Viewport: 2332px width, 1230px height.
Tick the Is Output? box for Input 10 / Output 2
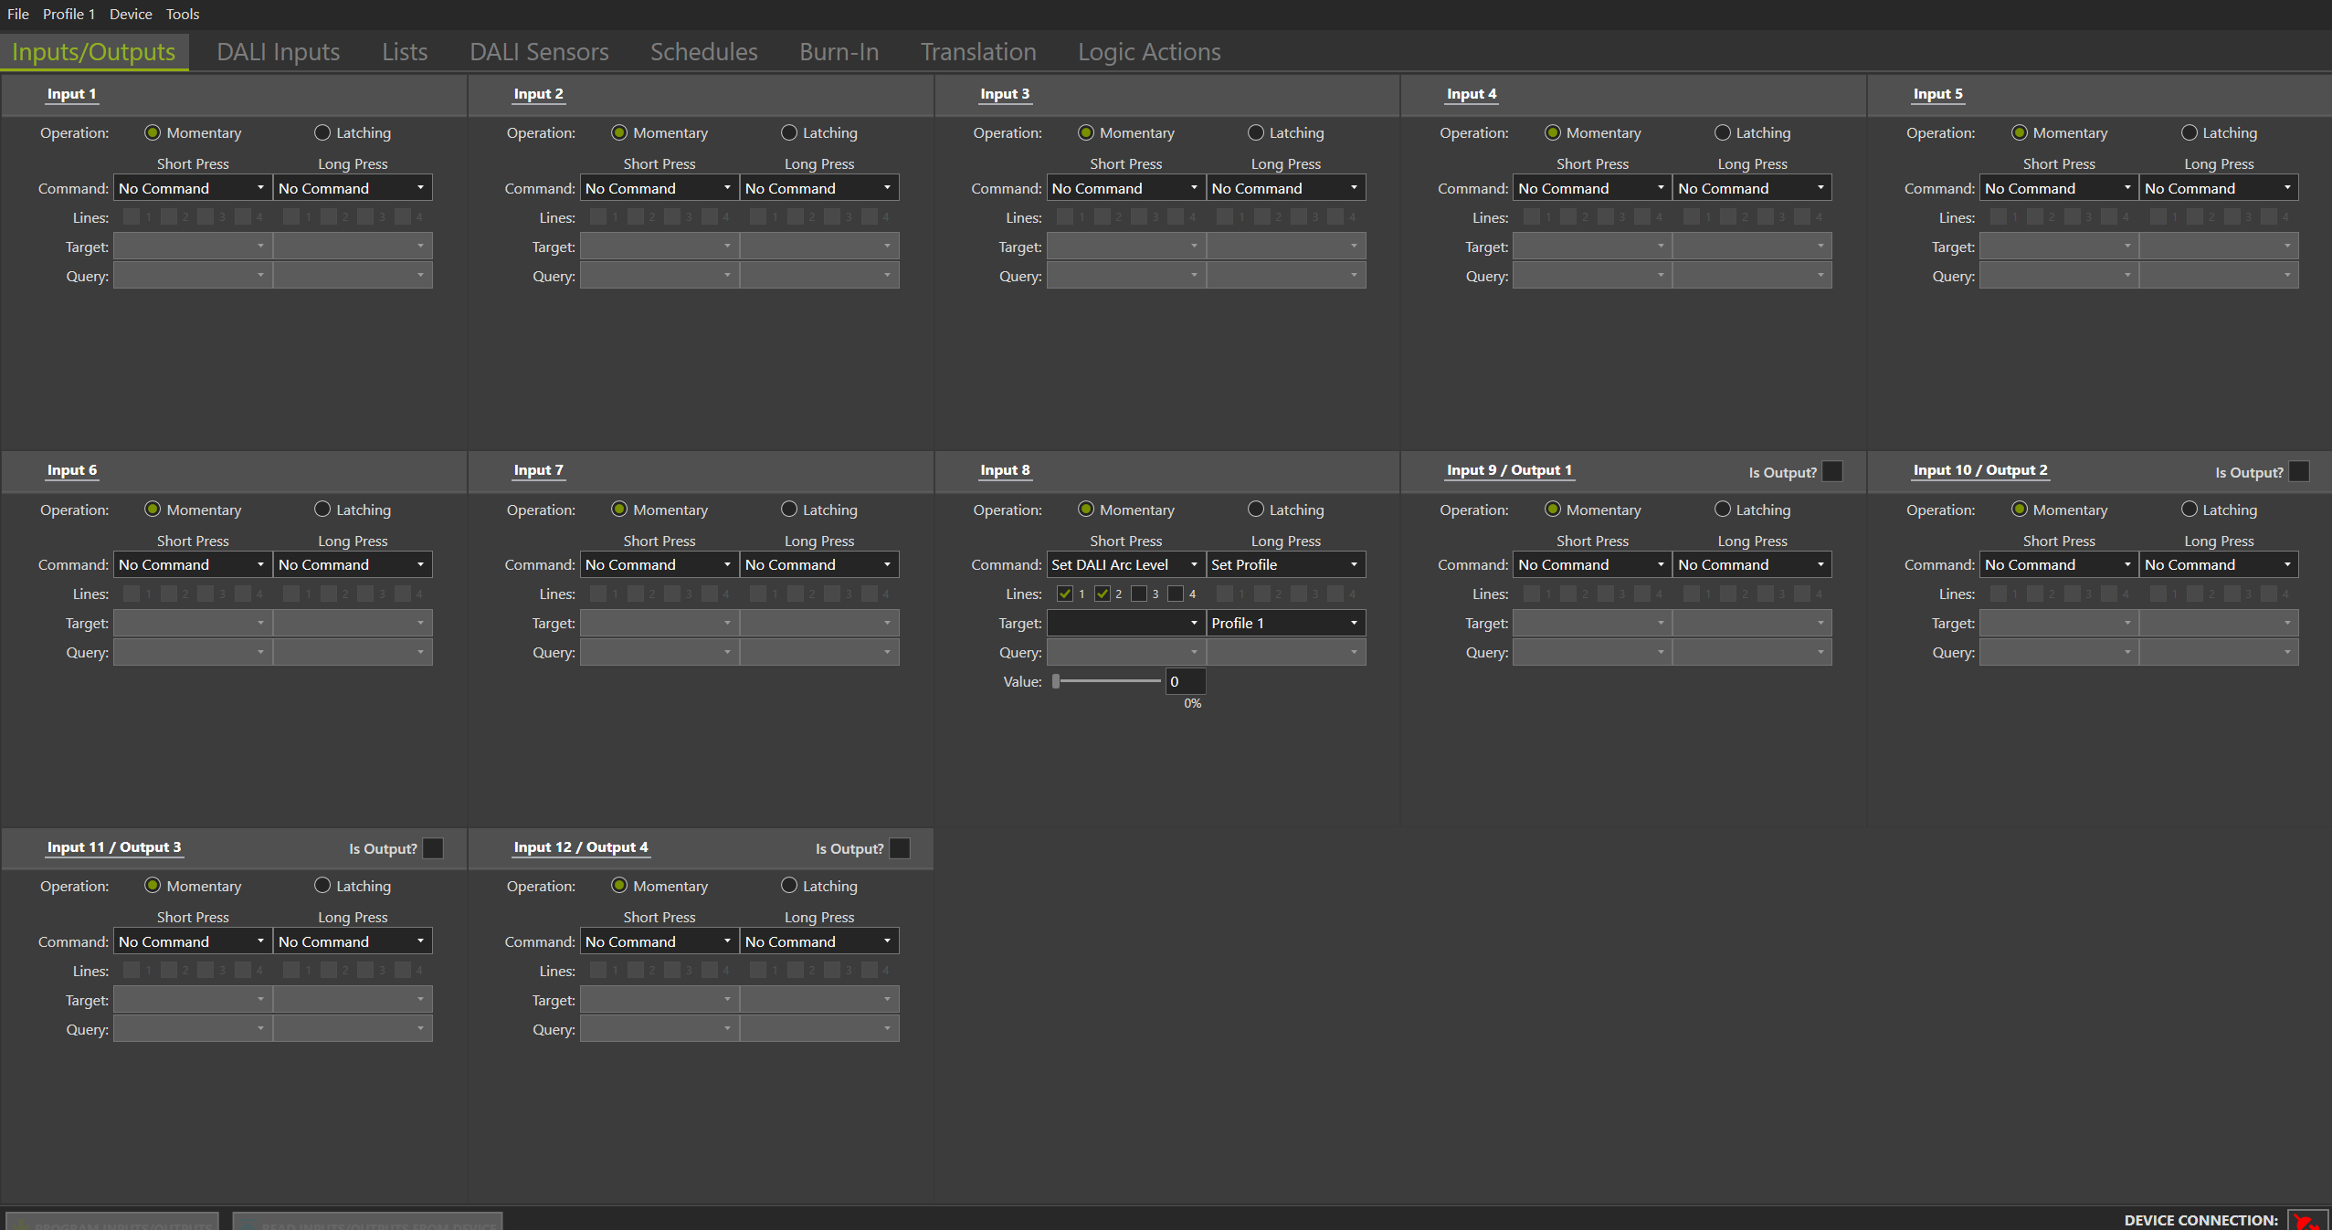click(2298, 472)
